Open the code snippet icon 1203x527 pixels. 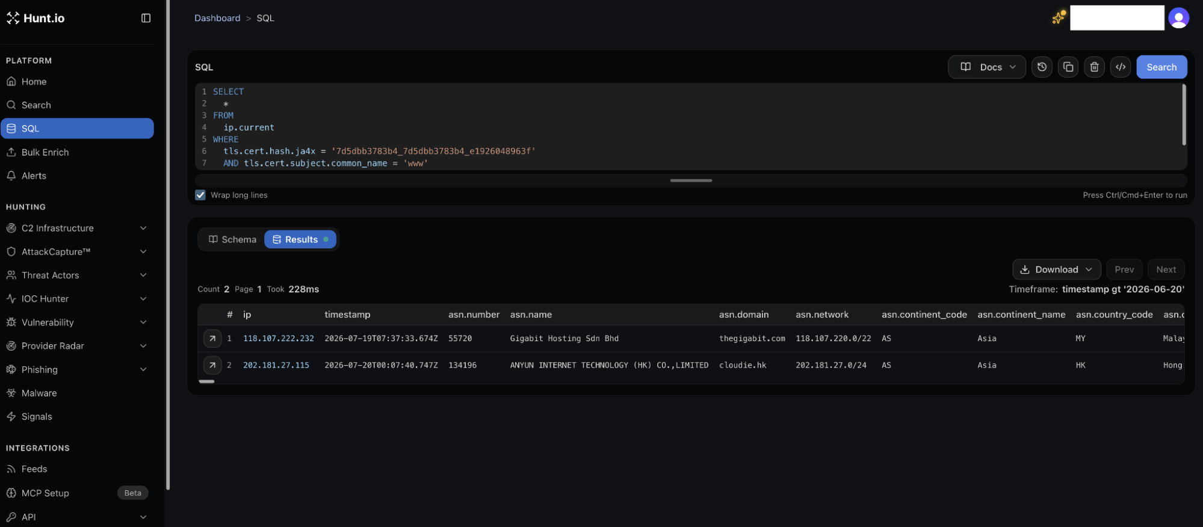[x=1121, y=67]
